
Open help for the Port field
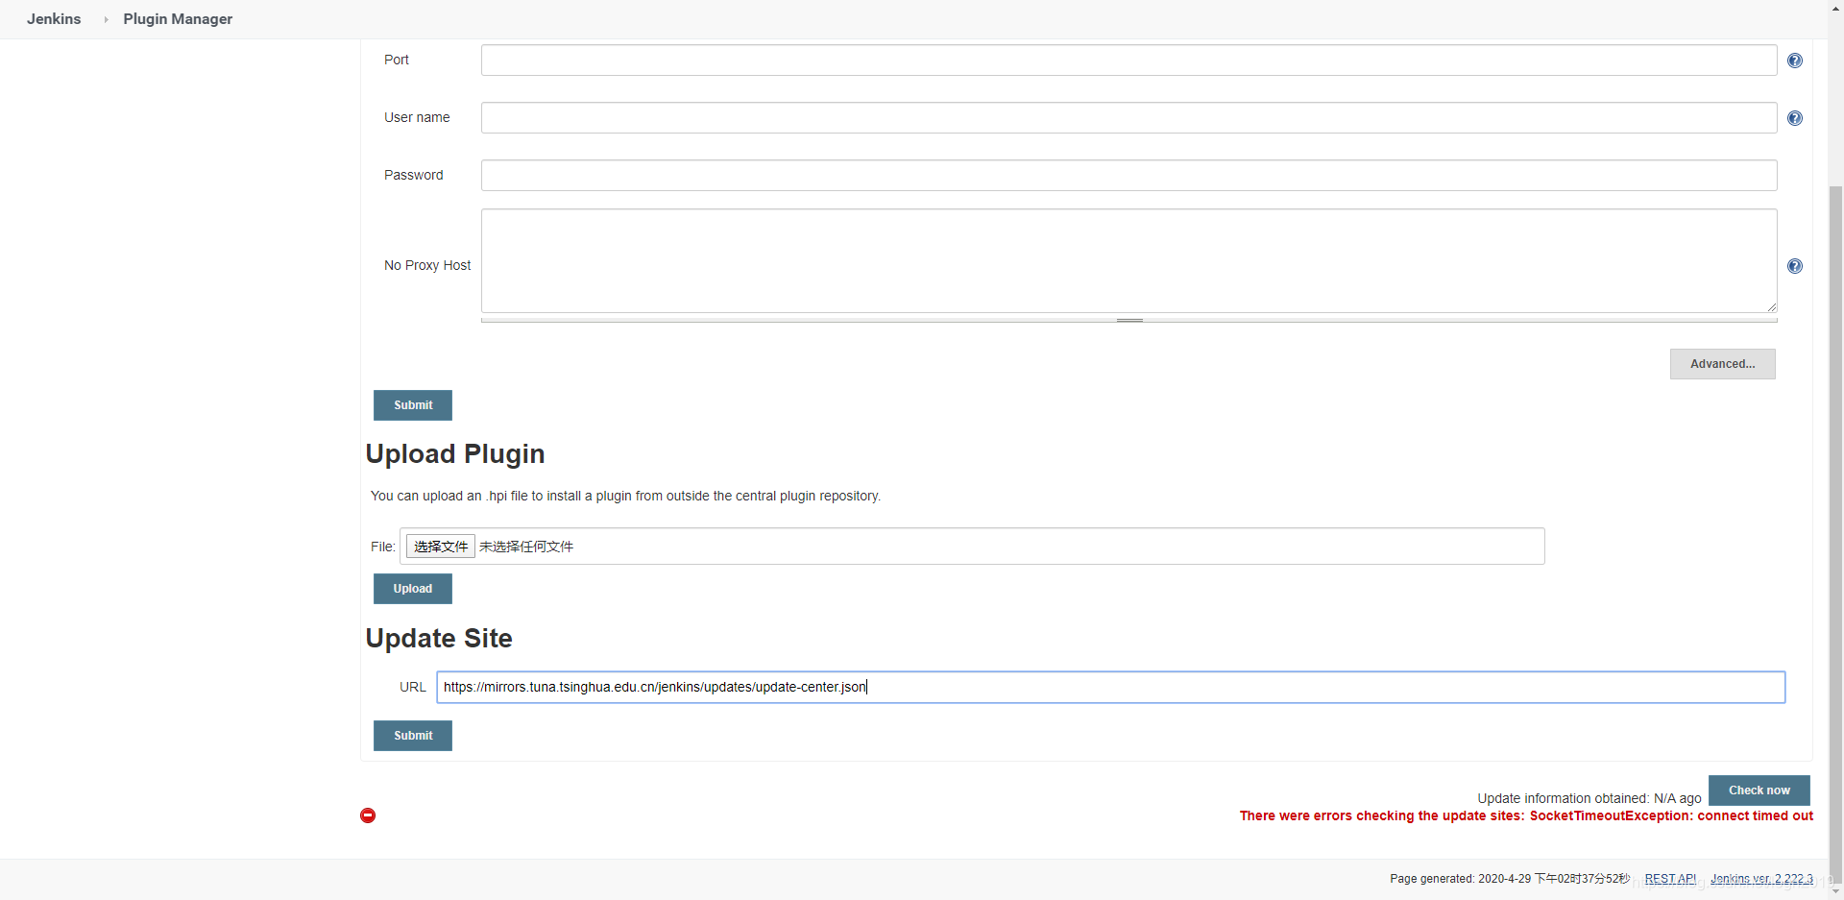(x=1794, y=61)
